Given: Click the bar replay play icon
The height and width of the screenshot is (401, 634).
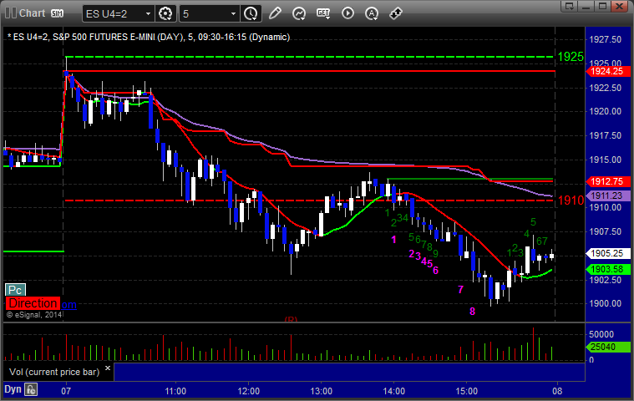Looking at the screenshot, I should tap(347, 13).
